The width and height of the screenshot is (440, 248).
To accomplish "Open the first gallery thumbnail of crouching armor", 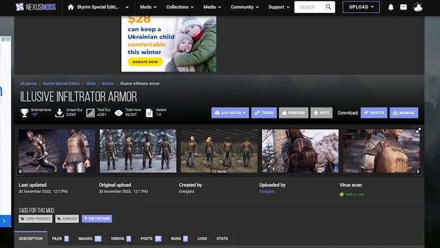I will click(57, 151).
